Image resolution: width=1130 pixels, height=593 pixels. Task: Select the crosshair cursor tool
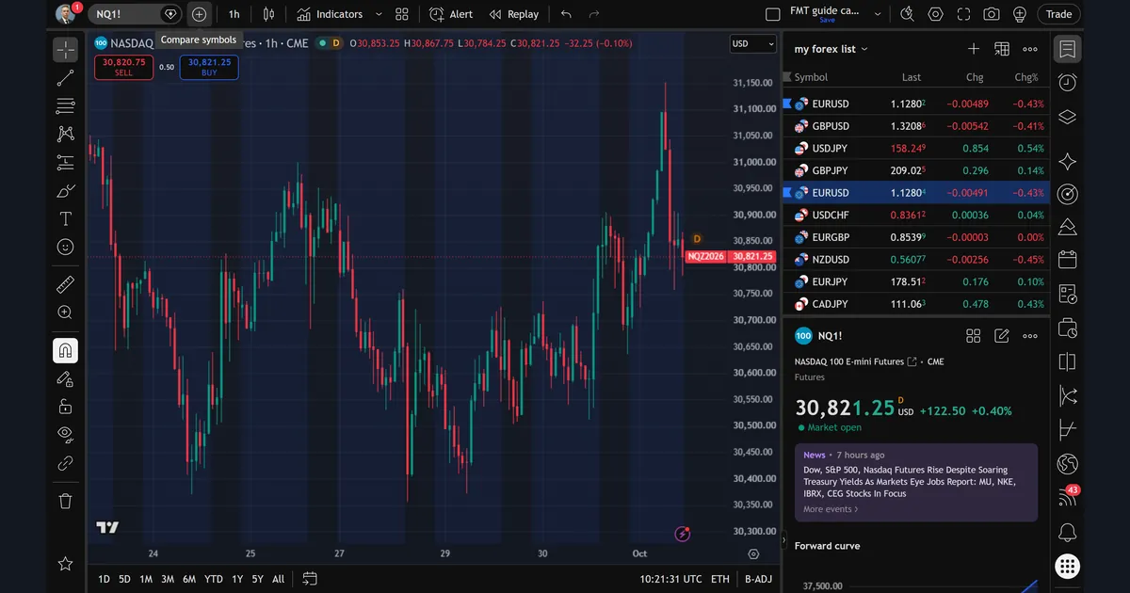click(65, 50)
